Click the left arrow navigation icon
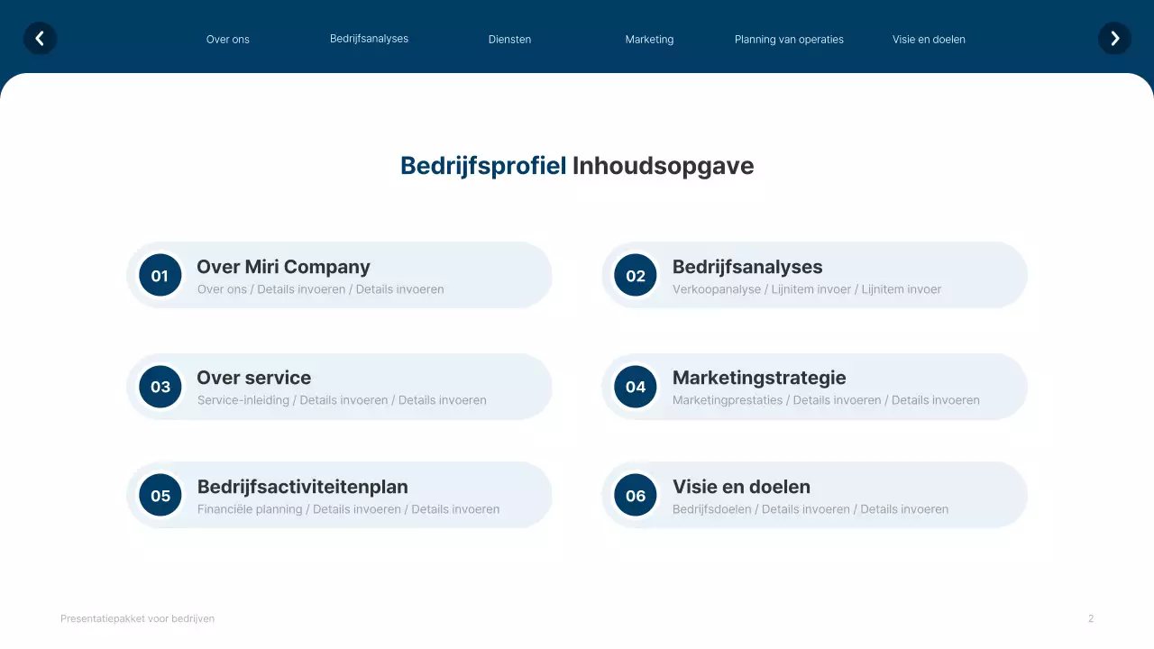This screenshot has width=1154, height=649. click(x=40, y=38)
